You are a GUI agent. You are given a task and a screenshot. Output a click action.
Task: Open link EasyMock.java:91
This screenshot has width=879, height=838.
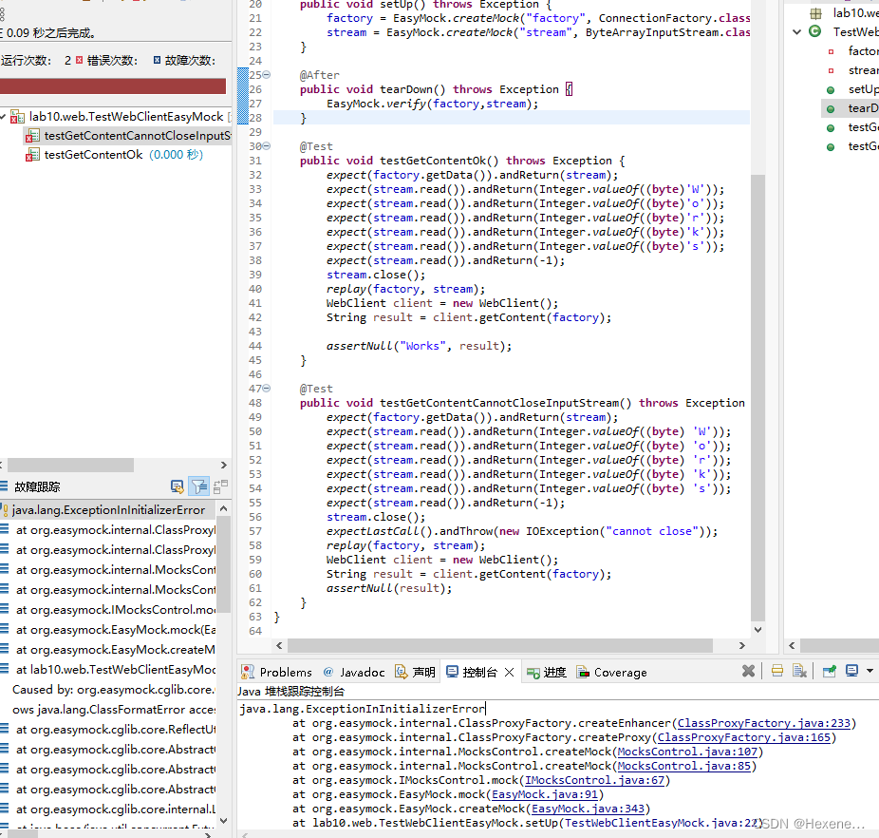click(544, 794)
